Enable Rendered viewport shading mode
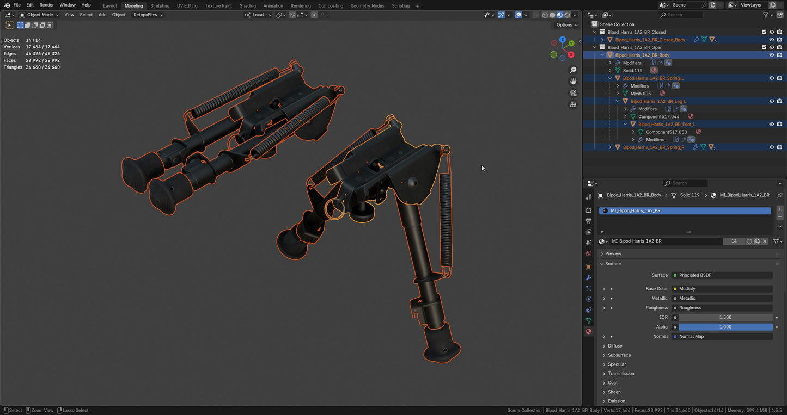Image resolution: width=787 pixels, height=415 pixels. coord(567,15)
